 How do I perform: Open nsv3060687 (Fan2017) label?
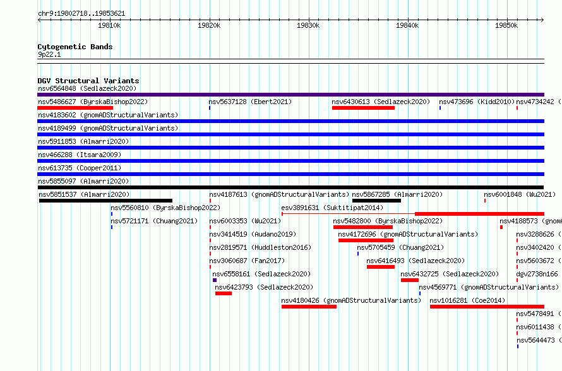pos(247,261)
